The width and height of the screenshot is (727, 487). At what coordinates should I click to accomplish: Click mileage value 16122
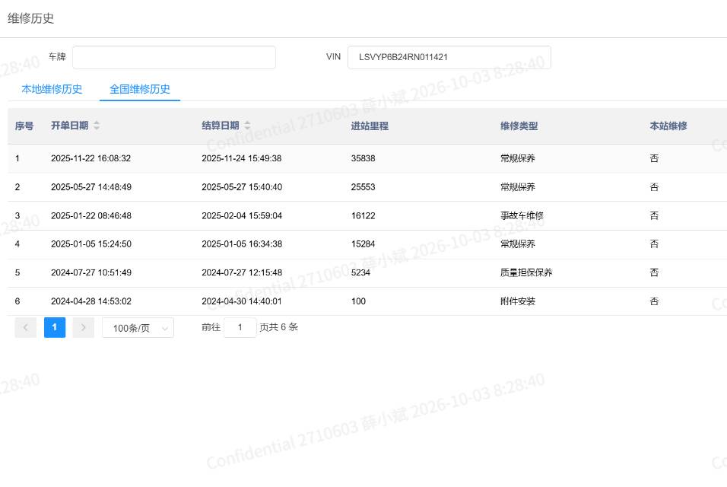point(363,215)
